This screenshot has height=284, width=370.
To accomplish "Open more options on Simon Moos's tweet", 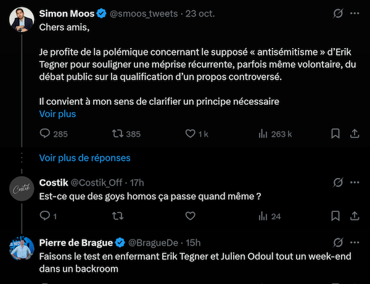I will click(x=355, y=13).
